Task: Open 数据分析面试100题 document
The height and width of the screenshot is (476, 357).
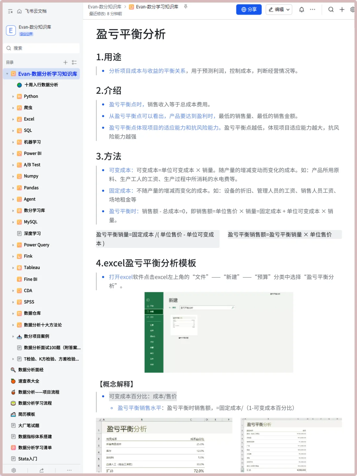Action: pyautogui.click(x=52, y=348)
